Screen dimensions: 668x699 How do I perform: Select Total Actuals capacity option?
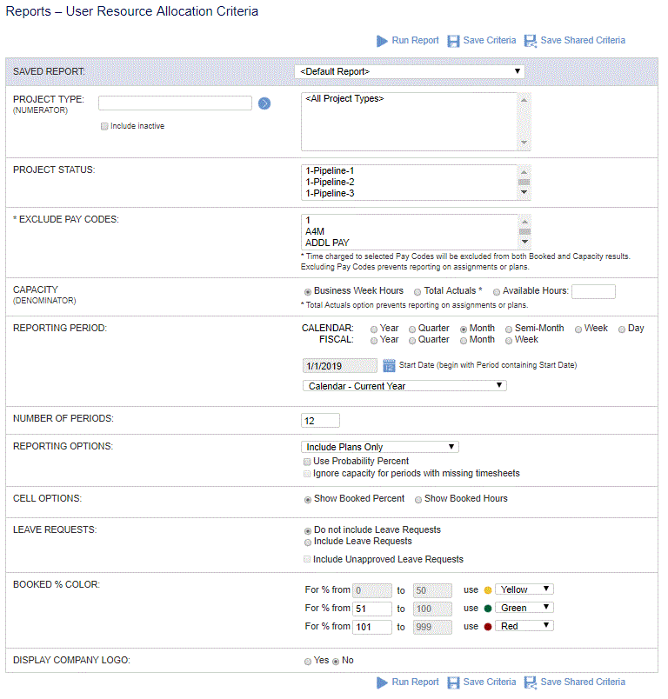[x=417, y=292]
